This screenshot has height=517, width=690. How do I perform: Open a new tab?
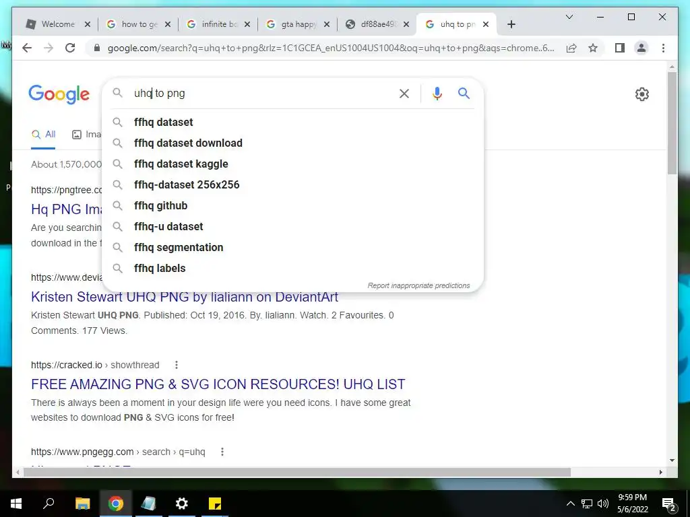pos(511,24)
